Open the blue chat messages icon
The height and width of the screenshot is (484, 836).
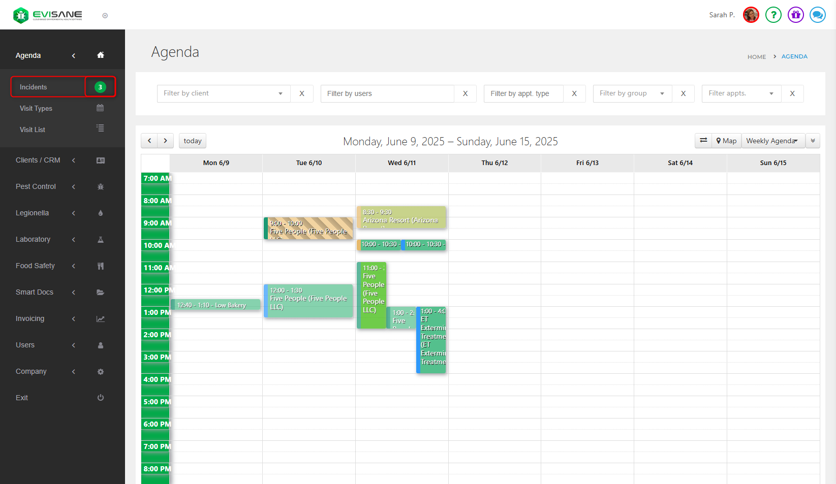click(817, 15)
